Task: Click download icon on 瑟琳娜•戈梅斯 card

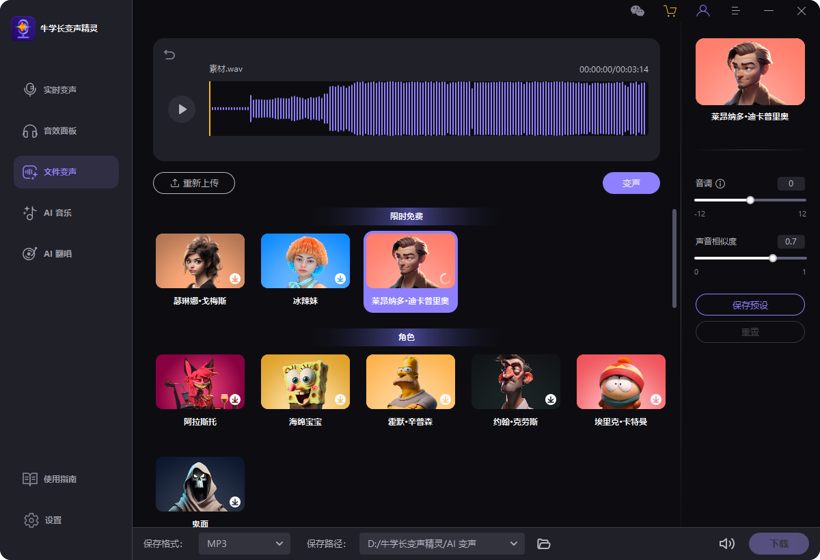Action: click(235, 279)
